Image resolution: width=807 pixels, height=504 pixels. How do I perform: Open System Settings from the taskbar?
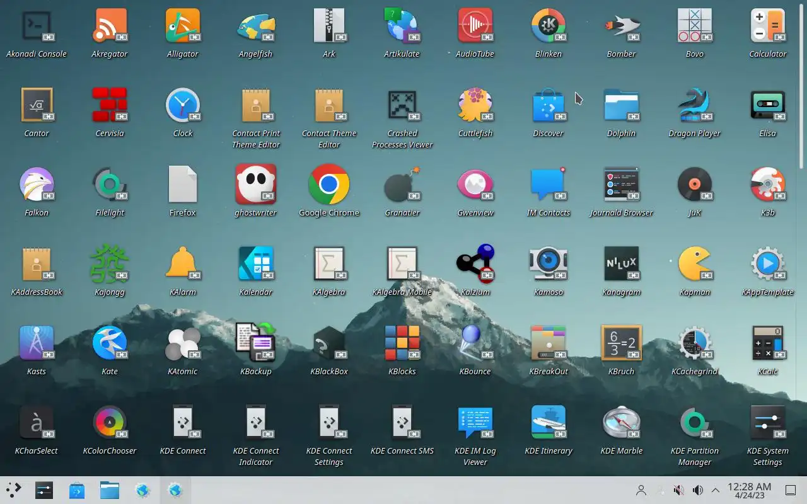[x=44, y=490]
